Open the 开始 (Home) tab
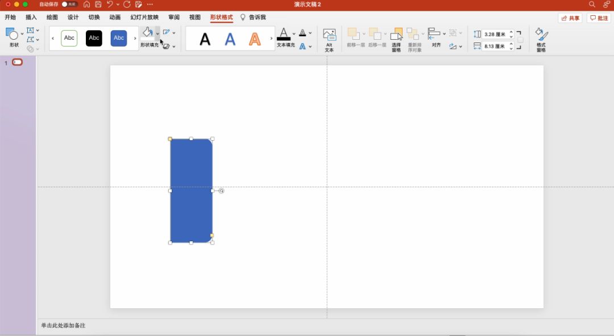Viewport: 614px width, 336px height. (10, 17)
